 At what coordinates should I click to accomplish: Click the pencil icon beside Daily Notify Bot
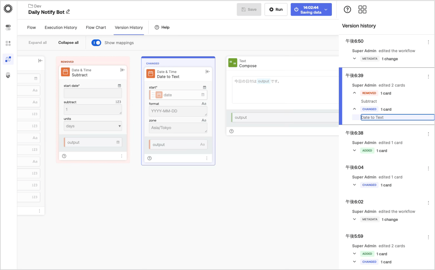tap(68, 12)
